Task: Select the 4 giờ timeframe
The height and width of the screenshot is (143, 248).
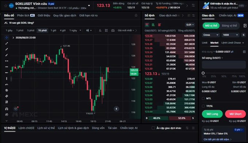Action: pos(62,31)
